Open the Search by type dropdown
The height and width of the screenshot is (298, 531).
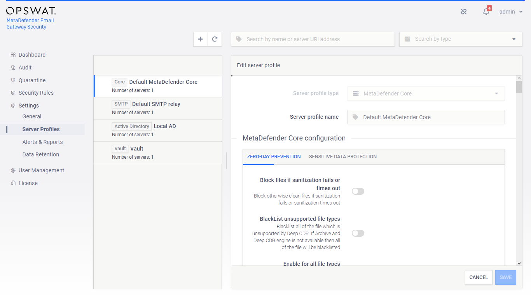(461, 39)
